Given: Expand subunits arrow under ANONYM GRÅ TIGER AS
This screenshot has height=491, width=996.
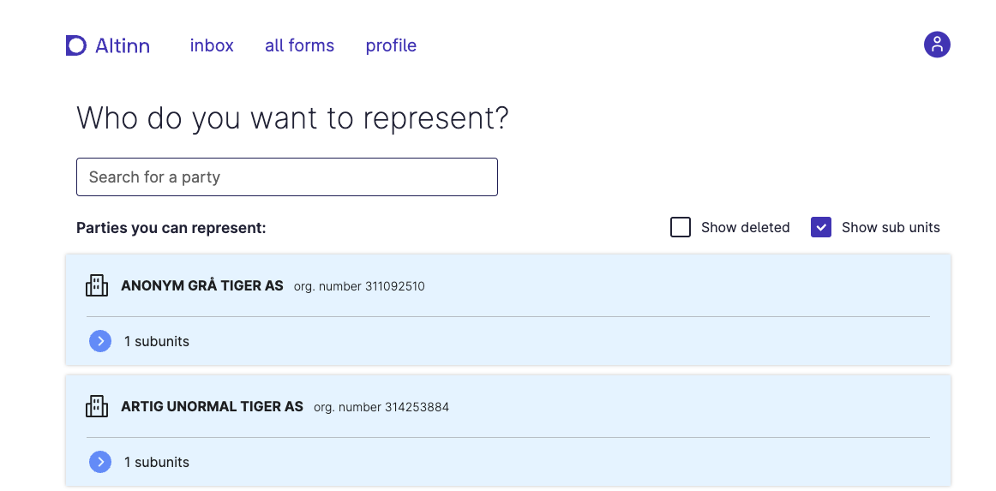Looking at the screenshot, I should point(100,341).
